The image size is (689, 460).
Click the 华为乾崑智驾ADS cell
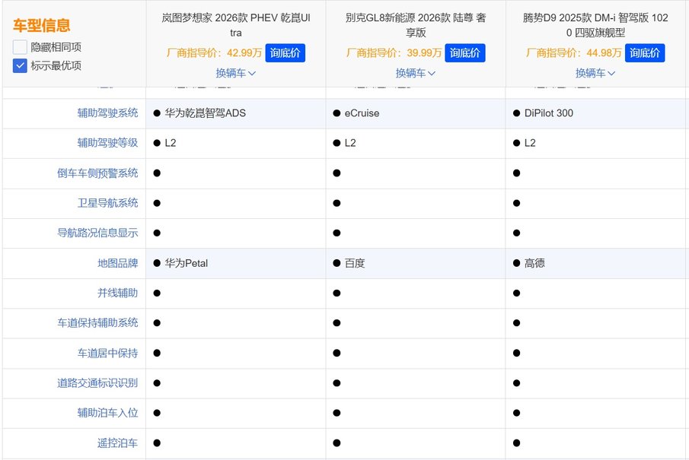pos(205,113)
